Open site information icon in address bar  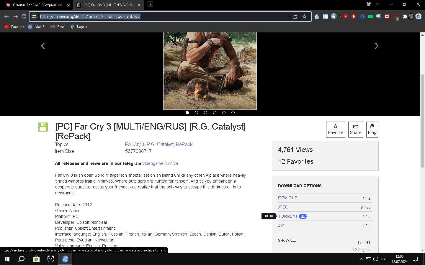(34, 16)
